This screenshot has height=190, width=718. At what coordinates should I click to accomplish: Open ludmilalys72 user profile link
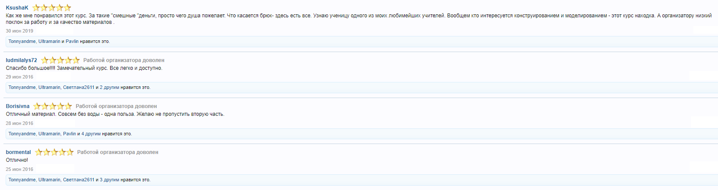(x=21, y=60)
